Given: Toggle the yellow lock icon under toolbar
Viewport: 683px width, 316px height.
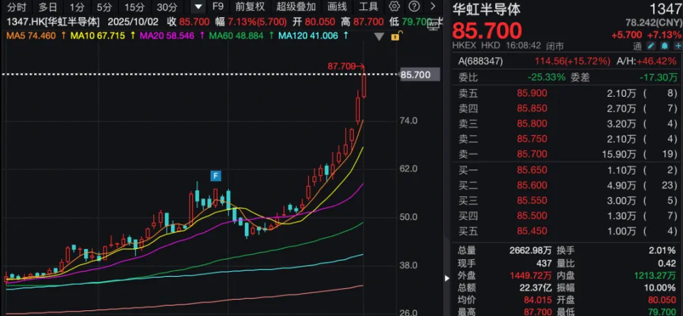Looking at the screenshot, I should coord(396,35).
